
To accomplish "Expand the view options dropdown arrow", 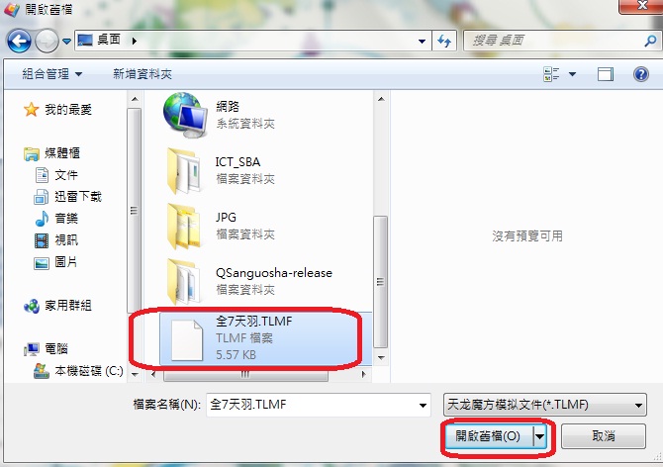I will tap(572, 74).
